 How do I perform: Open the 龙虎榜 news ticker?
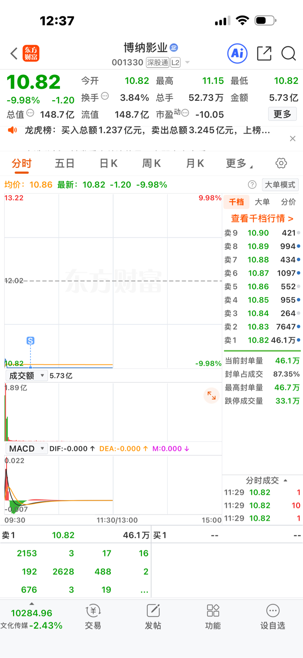pos(148,130)
